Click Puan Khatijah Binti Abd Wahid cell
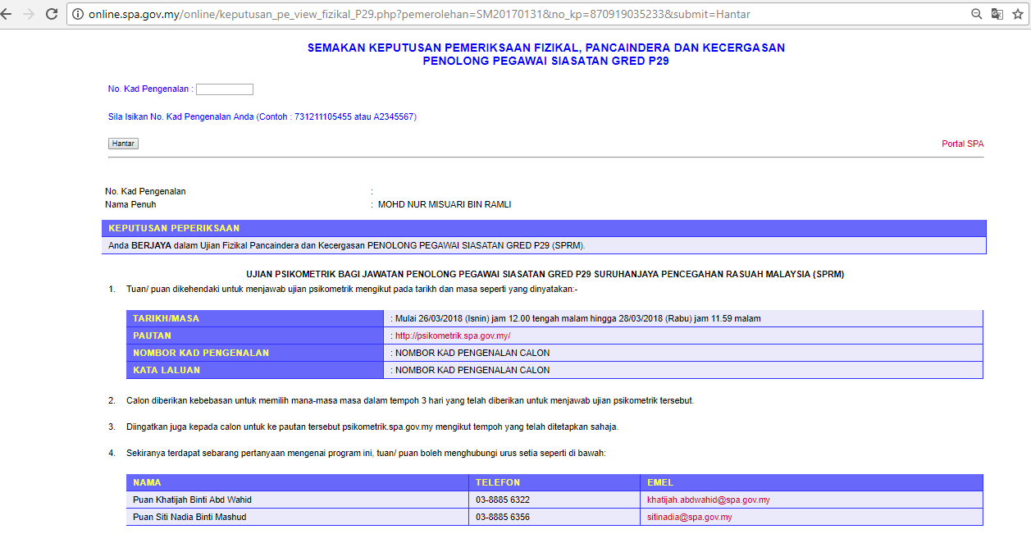This screenshot has height=534, width=1031. pos(298,500)
